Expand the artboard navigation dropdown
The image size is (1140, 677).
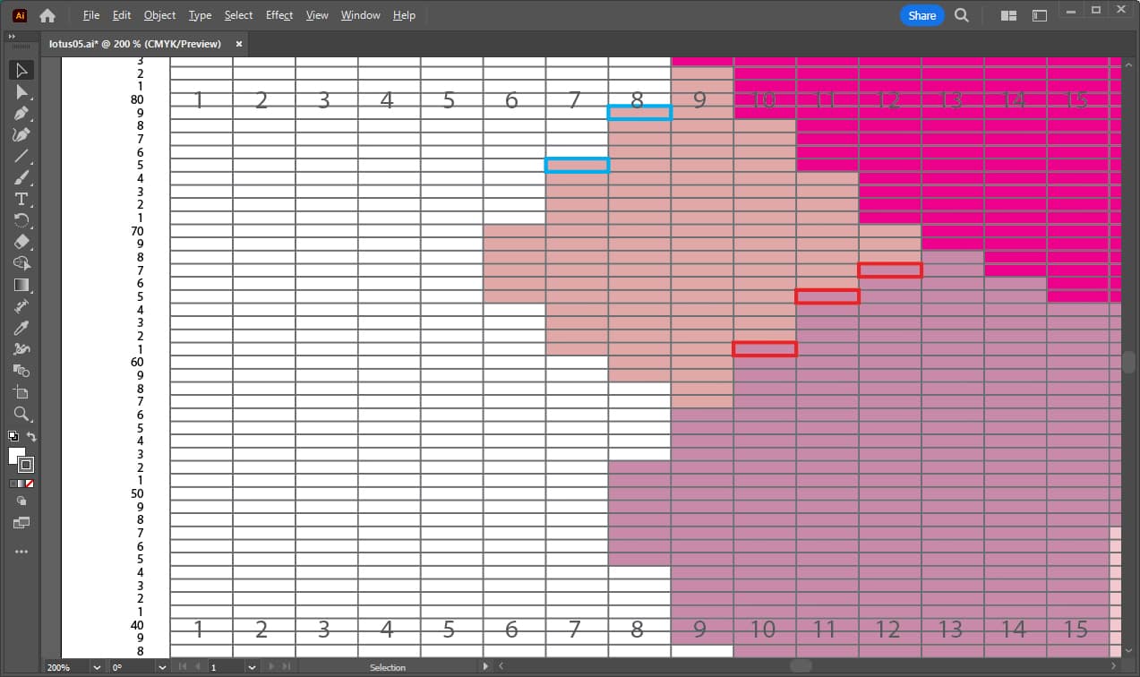253,667
